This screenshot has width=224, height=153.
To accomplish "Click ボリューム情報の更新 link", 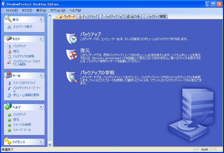I will [26, 95].
